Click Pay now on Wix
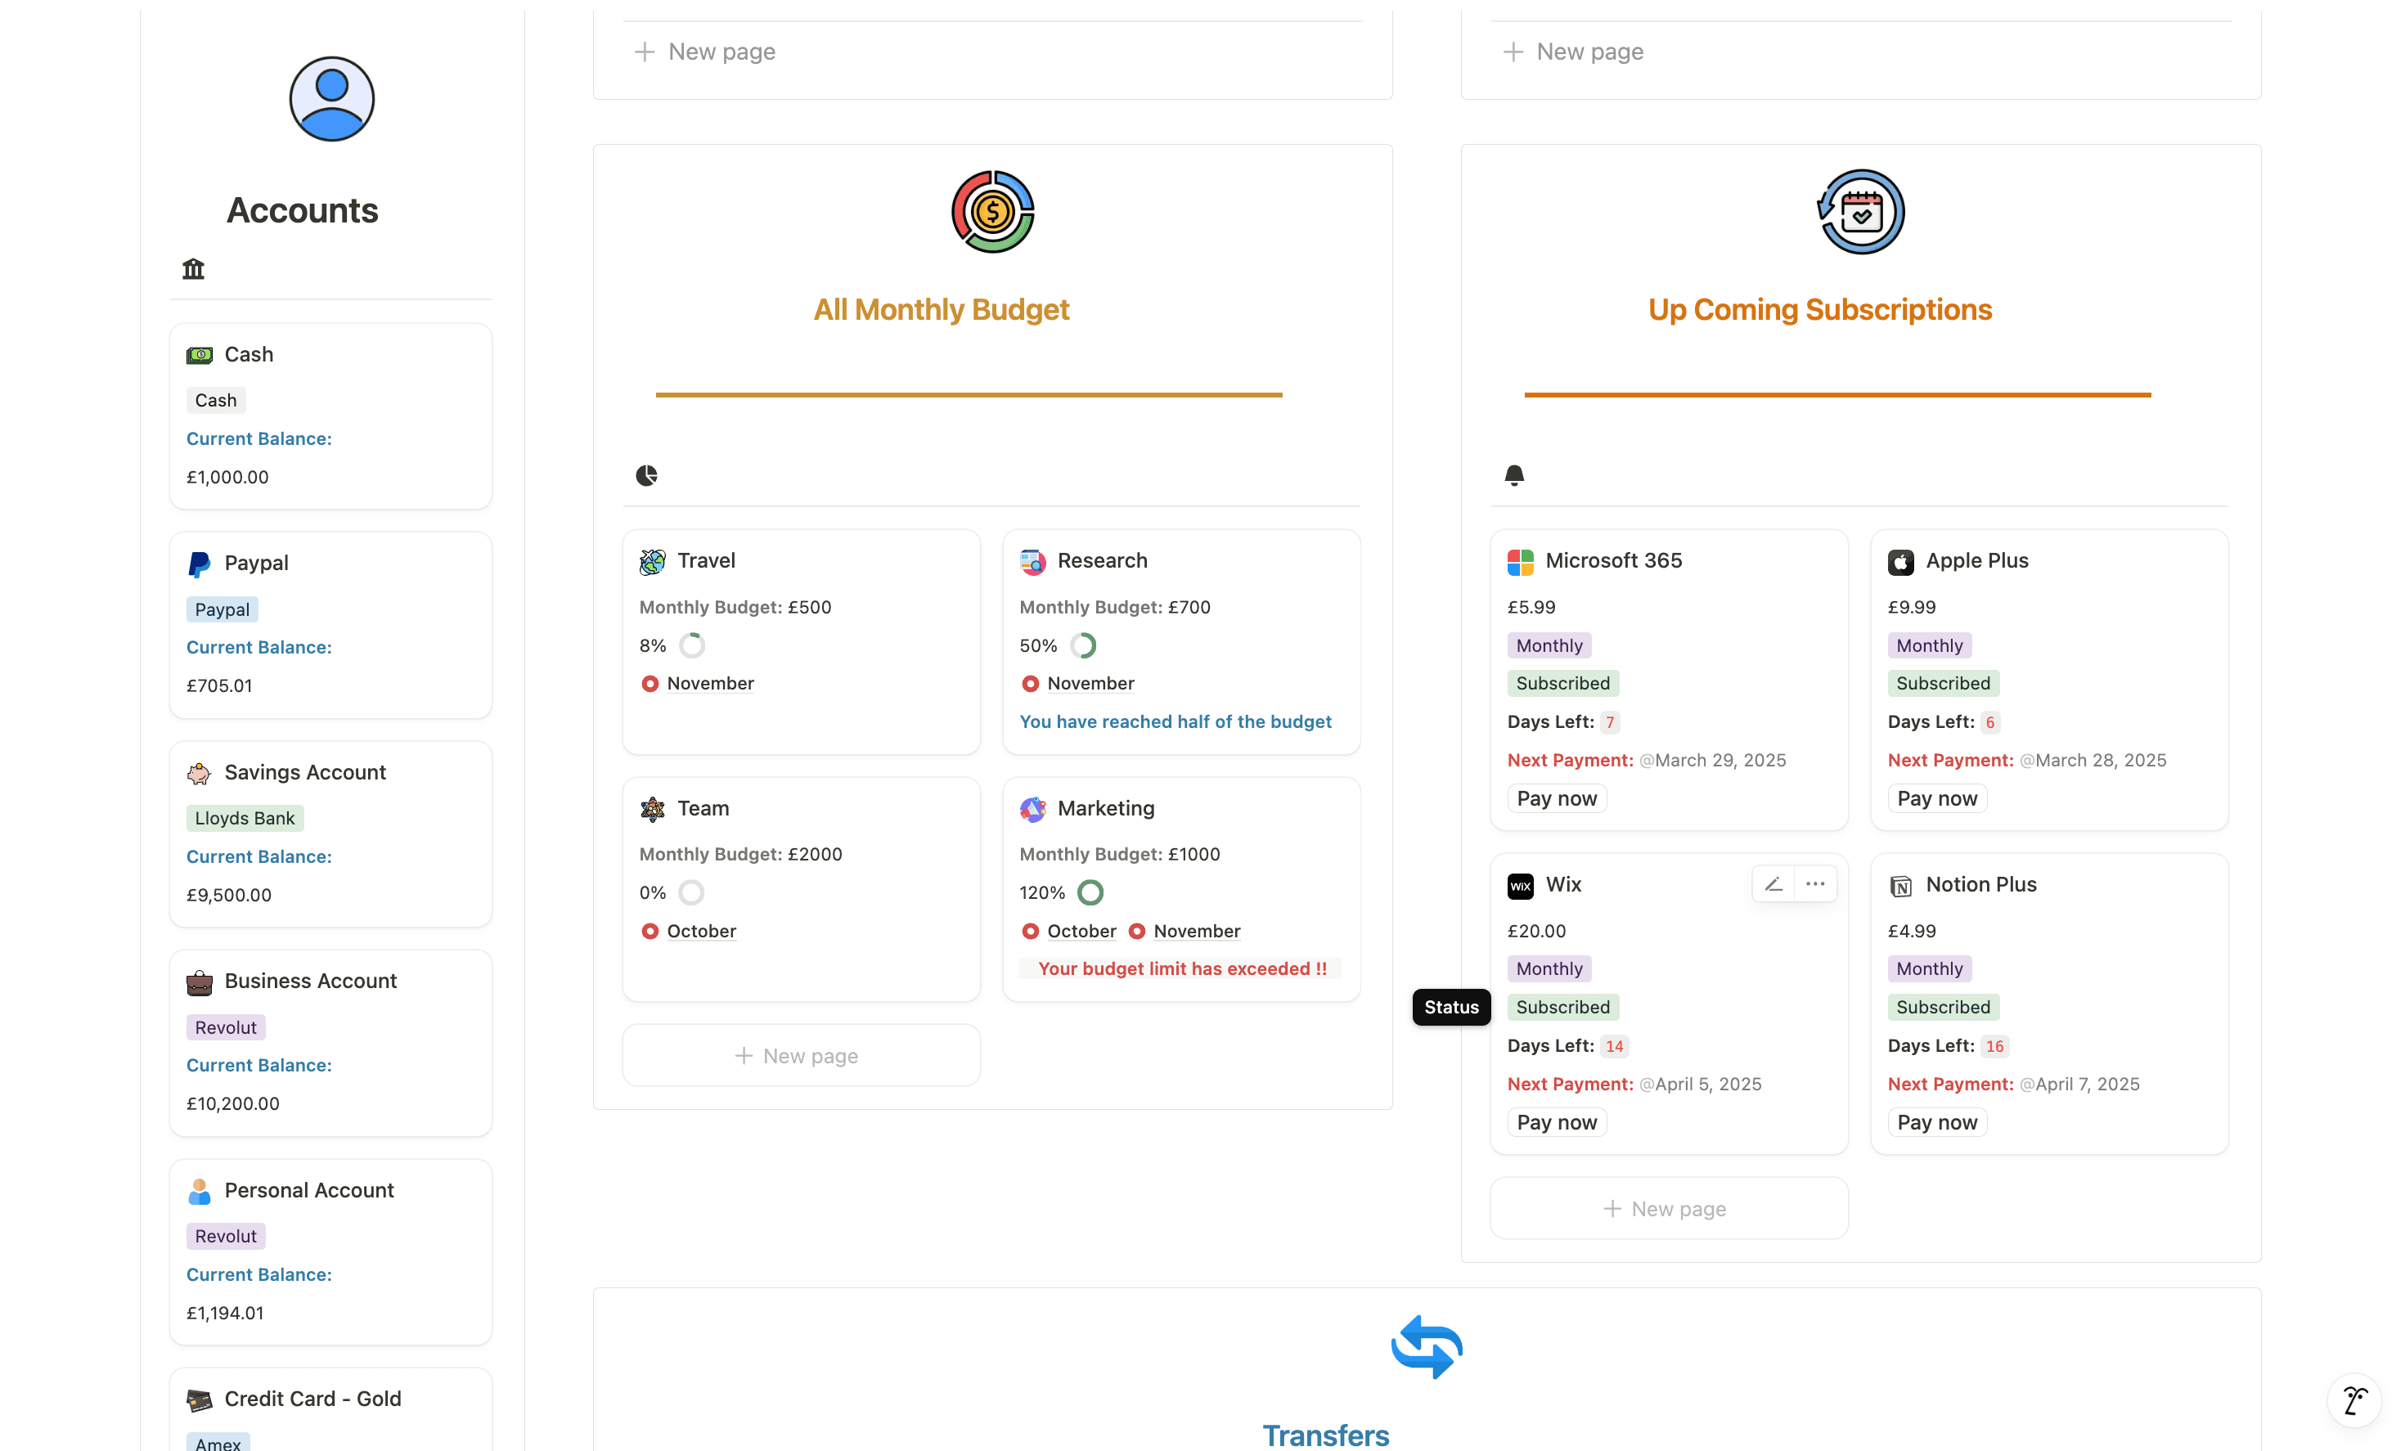 (x=1557, y=1122)
